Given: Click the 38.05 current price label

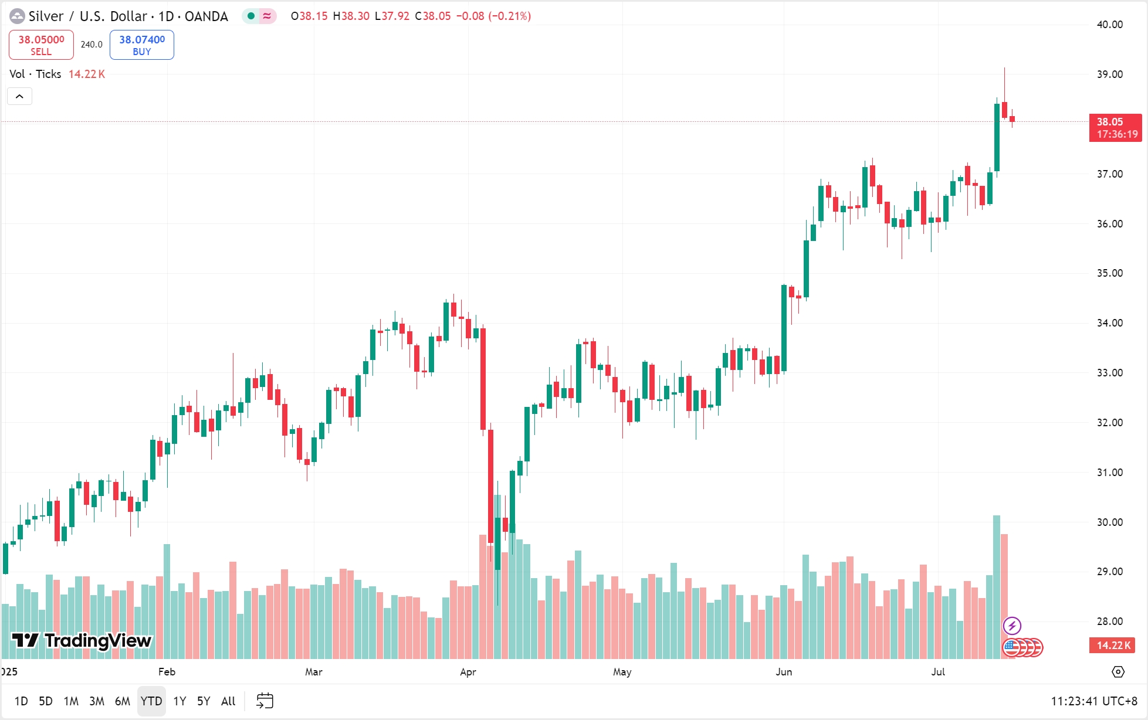Looking at the screenshot, I should (x=1115, y=127).
